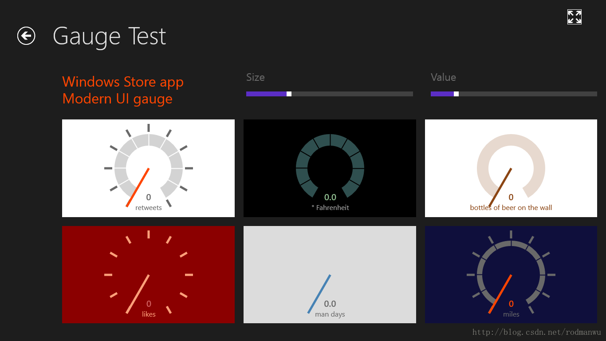Select the man days gauge tile
606x341 pixels.
coord(330,274)
